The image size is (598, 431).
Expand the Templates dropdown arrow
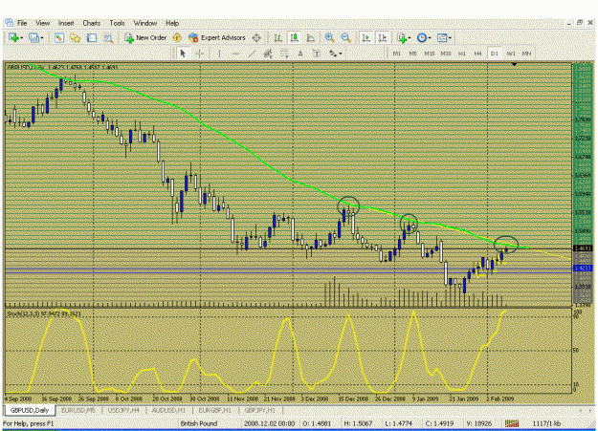pyautogui.click(x=450, y=38)
